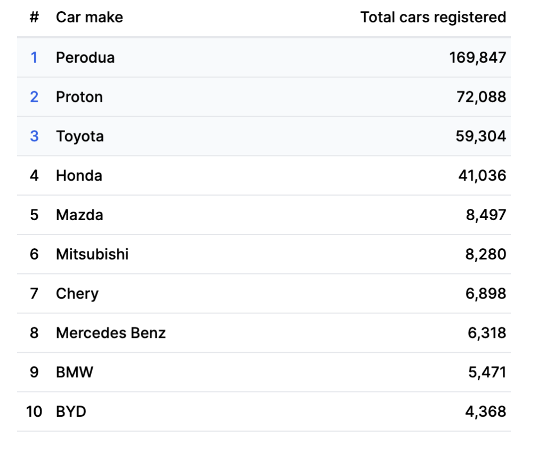Click the Toyota car make entry

click(x=80, y=136)
